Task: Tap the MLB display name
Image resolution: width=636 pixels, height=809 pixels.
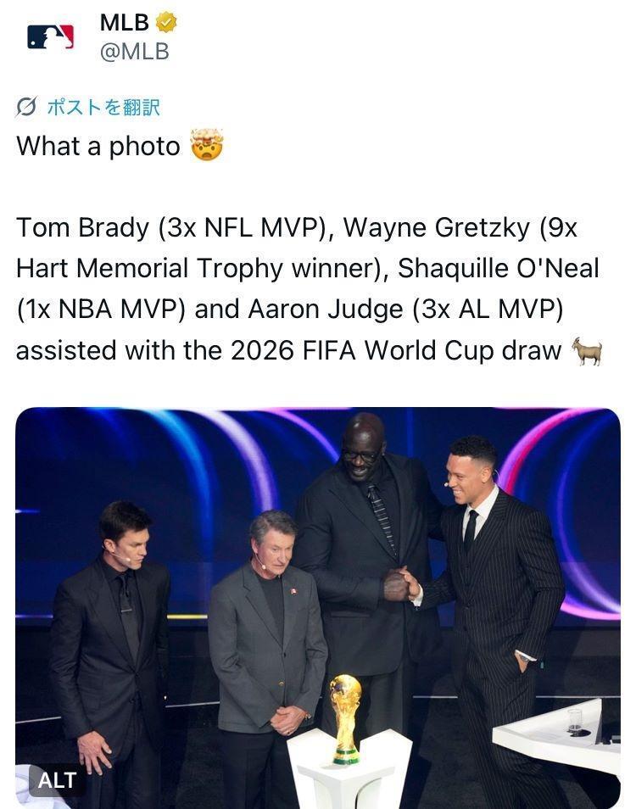Action: pos(124,23)
